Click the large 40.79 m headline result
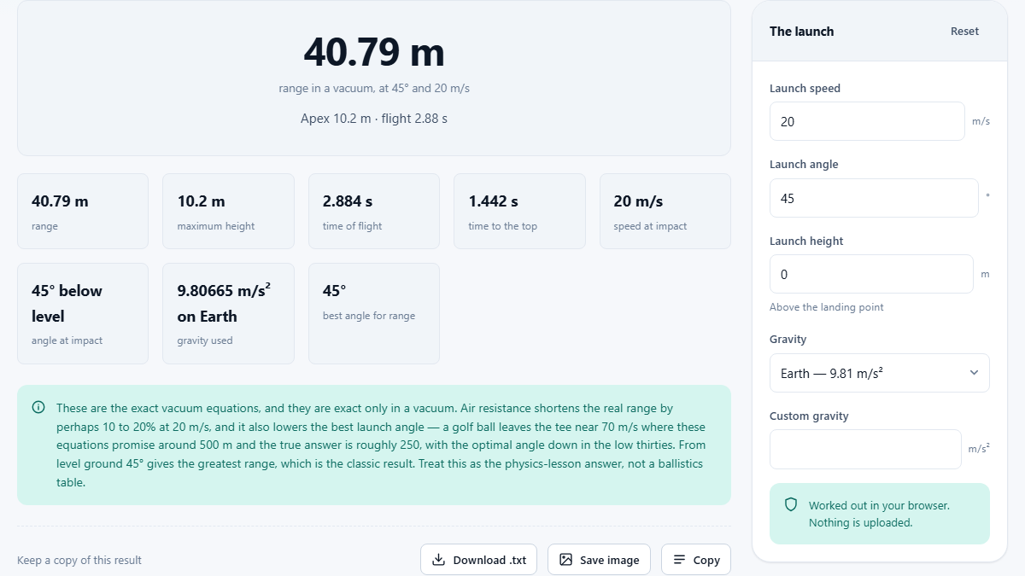The width and height of the screenshot is (1025, 576). pyautogui.click(x=374, y=52)
